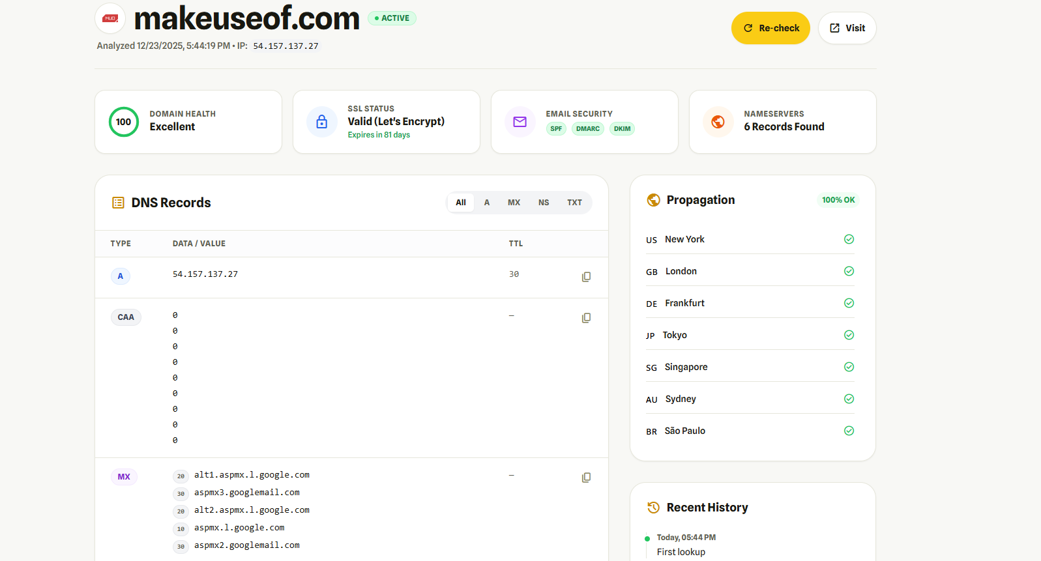1041x561 pixels.
Task: Copy the CAA record values
Action: tap(587, 318)
